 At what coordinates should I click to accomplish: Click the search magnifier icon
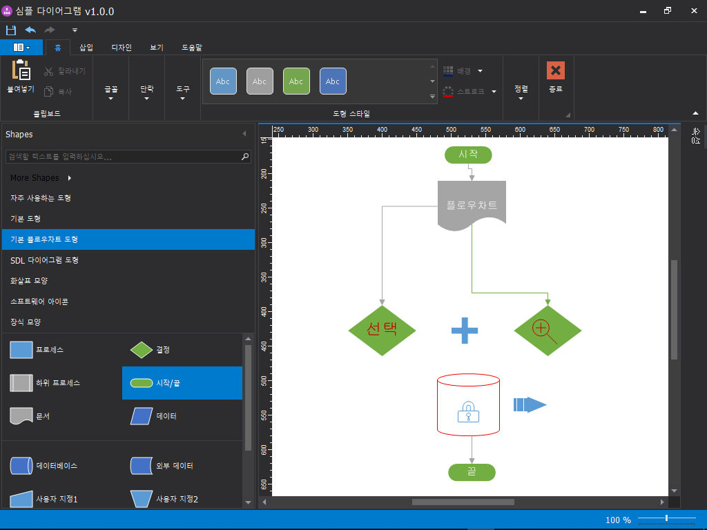245,157
